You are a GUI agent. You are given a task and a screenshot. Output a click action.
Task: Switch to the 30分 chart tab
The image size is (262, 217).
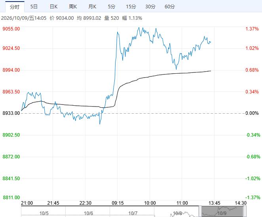click(150, 7)
